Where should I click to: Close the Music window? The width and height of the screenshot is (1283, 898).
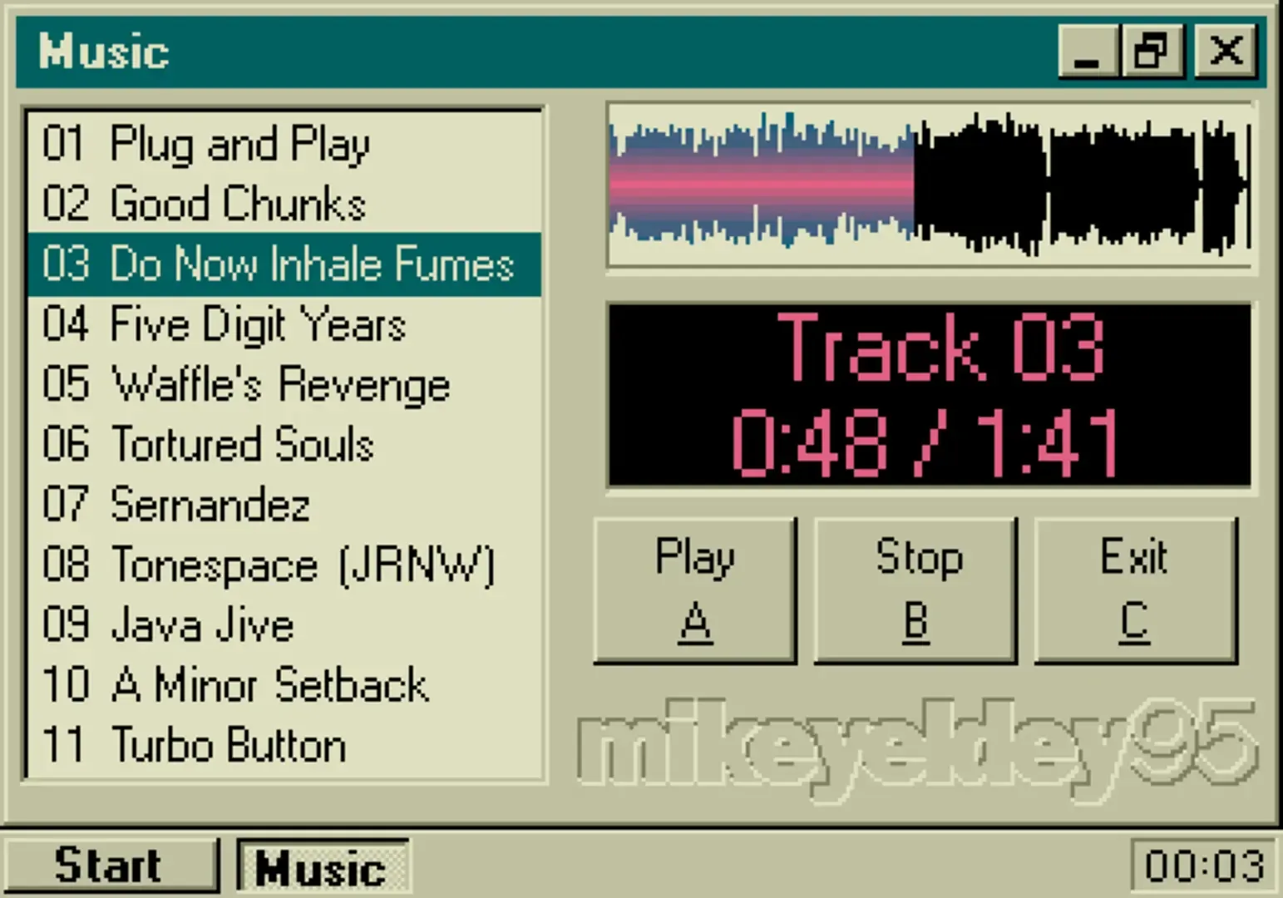pos(1226,52)
